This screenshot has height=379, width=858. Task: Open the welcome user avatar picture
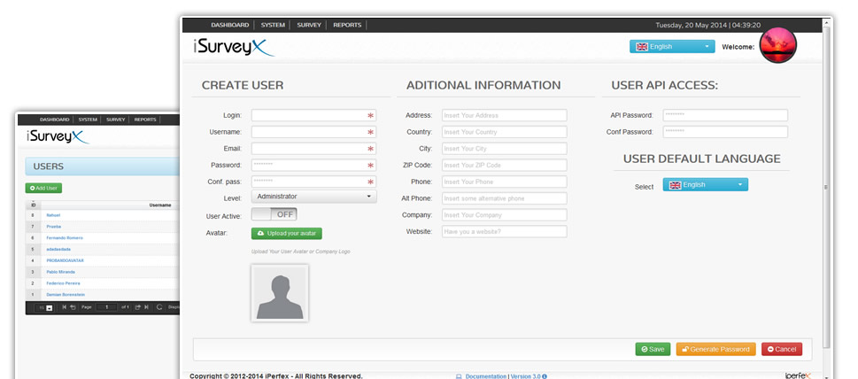pos(778,43)
